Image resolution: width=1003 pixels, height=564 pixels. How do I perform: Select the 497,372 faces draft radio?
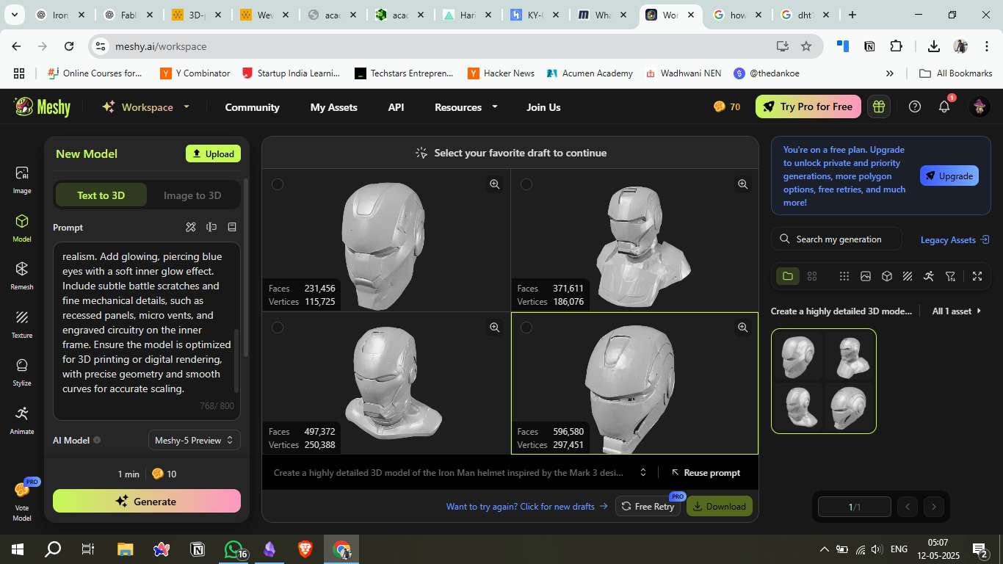coord(278,328)
